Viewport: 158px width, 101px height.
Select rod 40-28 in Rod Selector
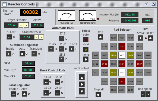point(113,38)
